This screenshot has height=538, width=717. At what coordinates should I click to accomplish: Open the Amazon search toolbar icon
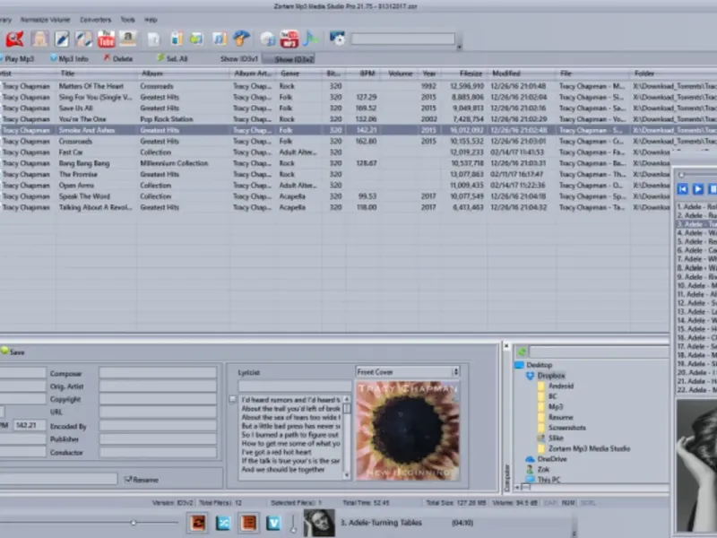(x=128, y=39)
